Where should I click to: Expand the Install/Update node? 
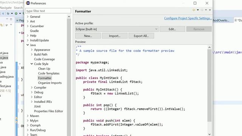(28, 40)
